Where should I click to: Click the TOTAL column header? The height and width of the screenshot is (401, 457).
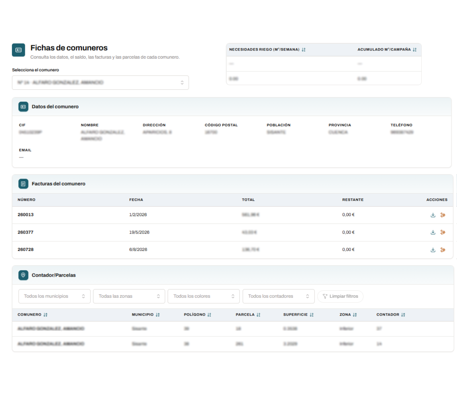tap(248, 200)
